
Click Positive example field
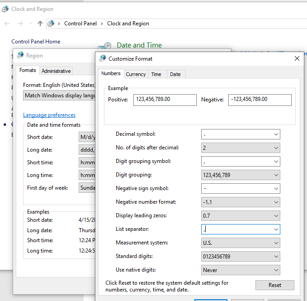[x=165, y=100]
